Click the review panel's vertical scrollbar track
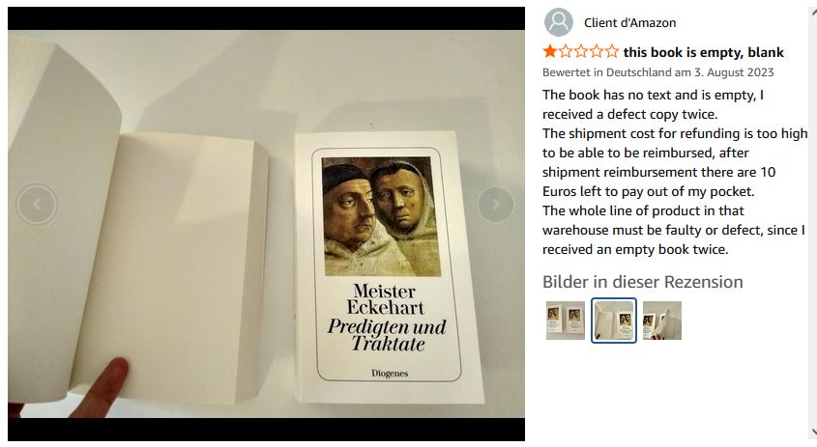The image size is (817, 447). click(811, 222)
